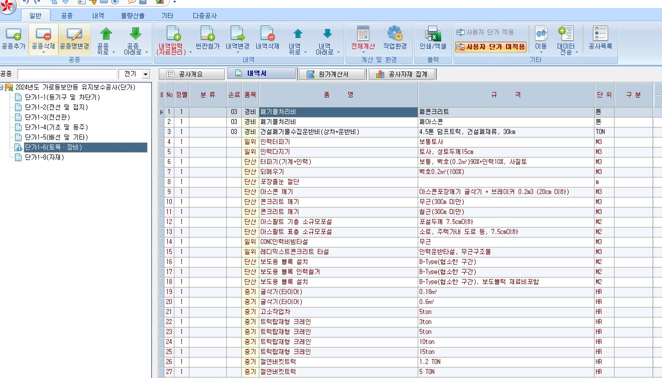
Task: Click the 공종삭제 icon
Action: click(x=43, y=34)
